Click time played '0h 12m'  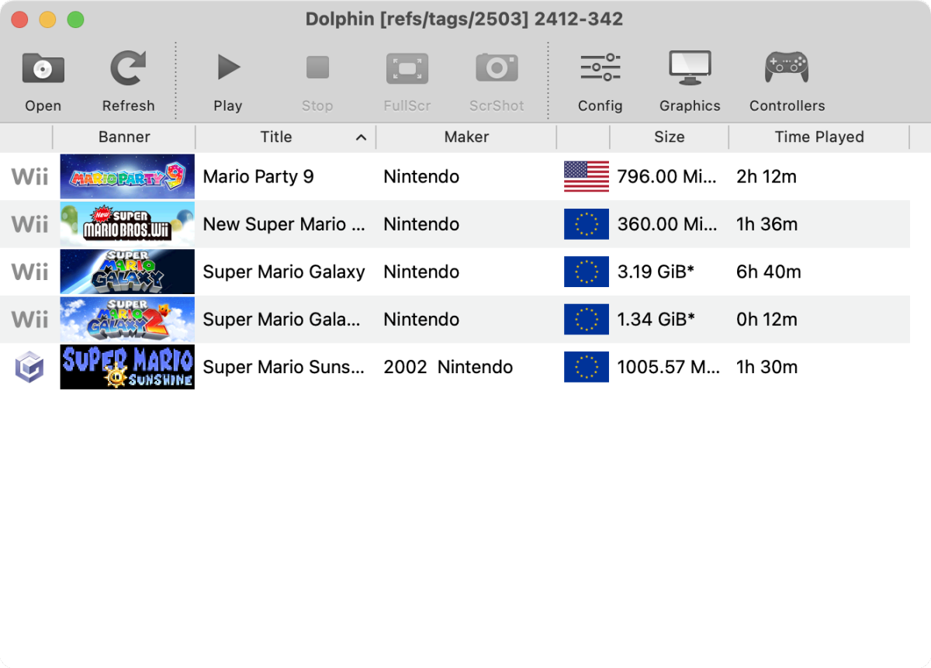(767, 320)
